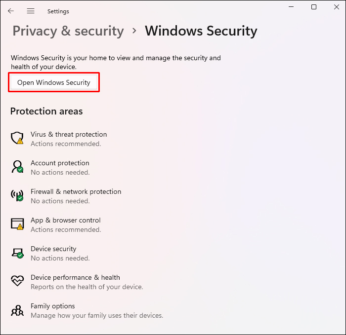This screenshot has width=346, height=335.
Task: Select Firewall & network protection
Action: (x=76, y=191)
